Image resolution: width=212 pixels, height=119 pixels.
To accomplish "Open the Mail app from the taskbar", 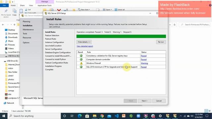I will pyautogui.click(x=109, y=116).
